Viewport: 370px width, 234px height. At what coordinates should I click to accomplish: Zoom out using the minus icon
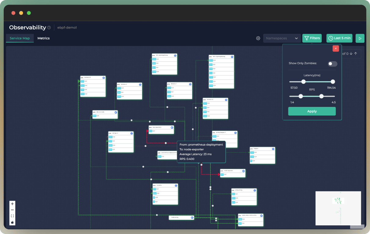12,210
